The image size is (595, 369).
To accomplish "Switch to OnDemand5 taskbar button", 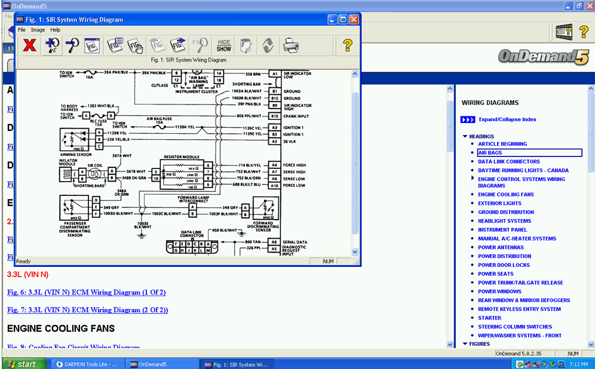I will 162,364.
